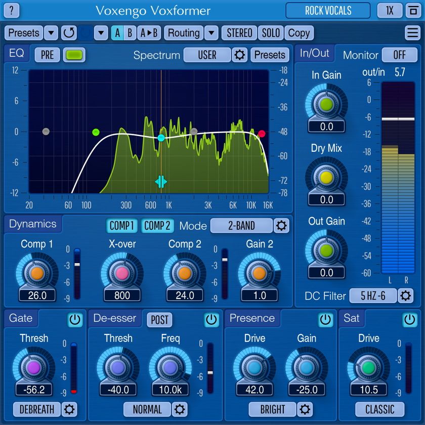
Task: Toggle COMP 1 compressor on or off
Action: click(x=122, y=226)
